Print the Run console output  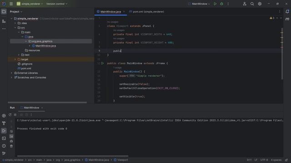[x=11, y=141]
